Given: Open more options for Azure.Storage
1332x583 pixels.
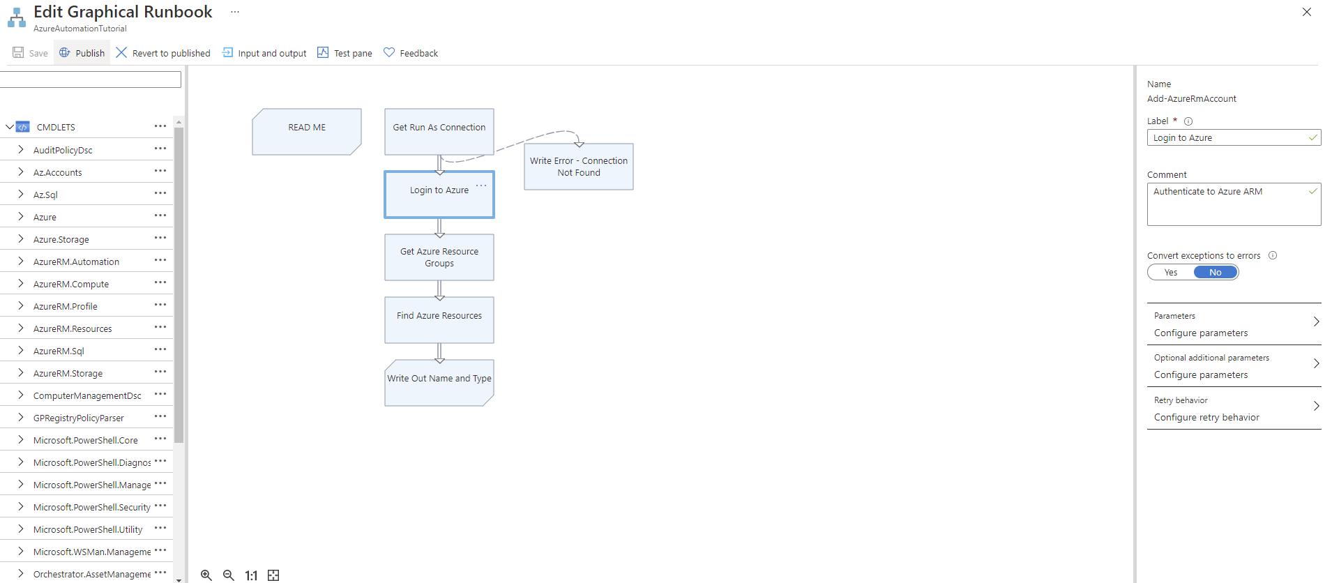Looking at the screenshot, I should [x=160, y=238].
